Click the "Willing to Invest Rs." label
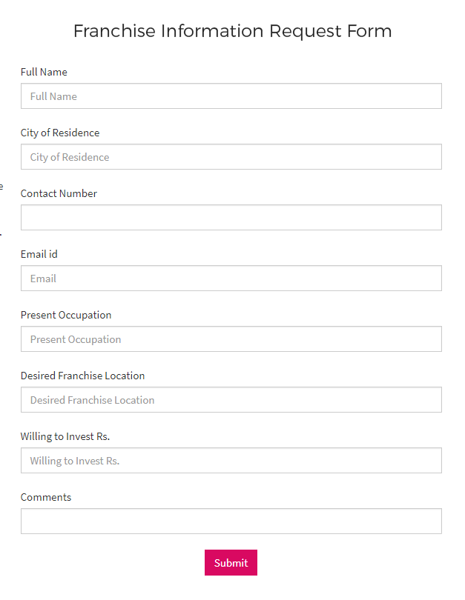 tap(65, 436)
